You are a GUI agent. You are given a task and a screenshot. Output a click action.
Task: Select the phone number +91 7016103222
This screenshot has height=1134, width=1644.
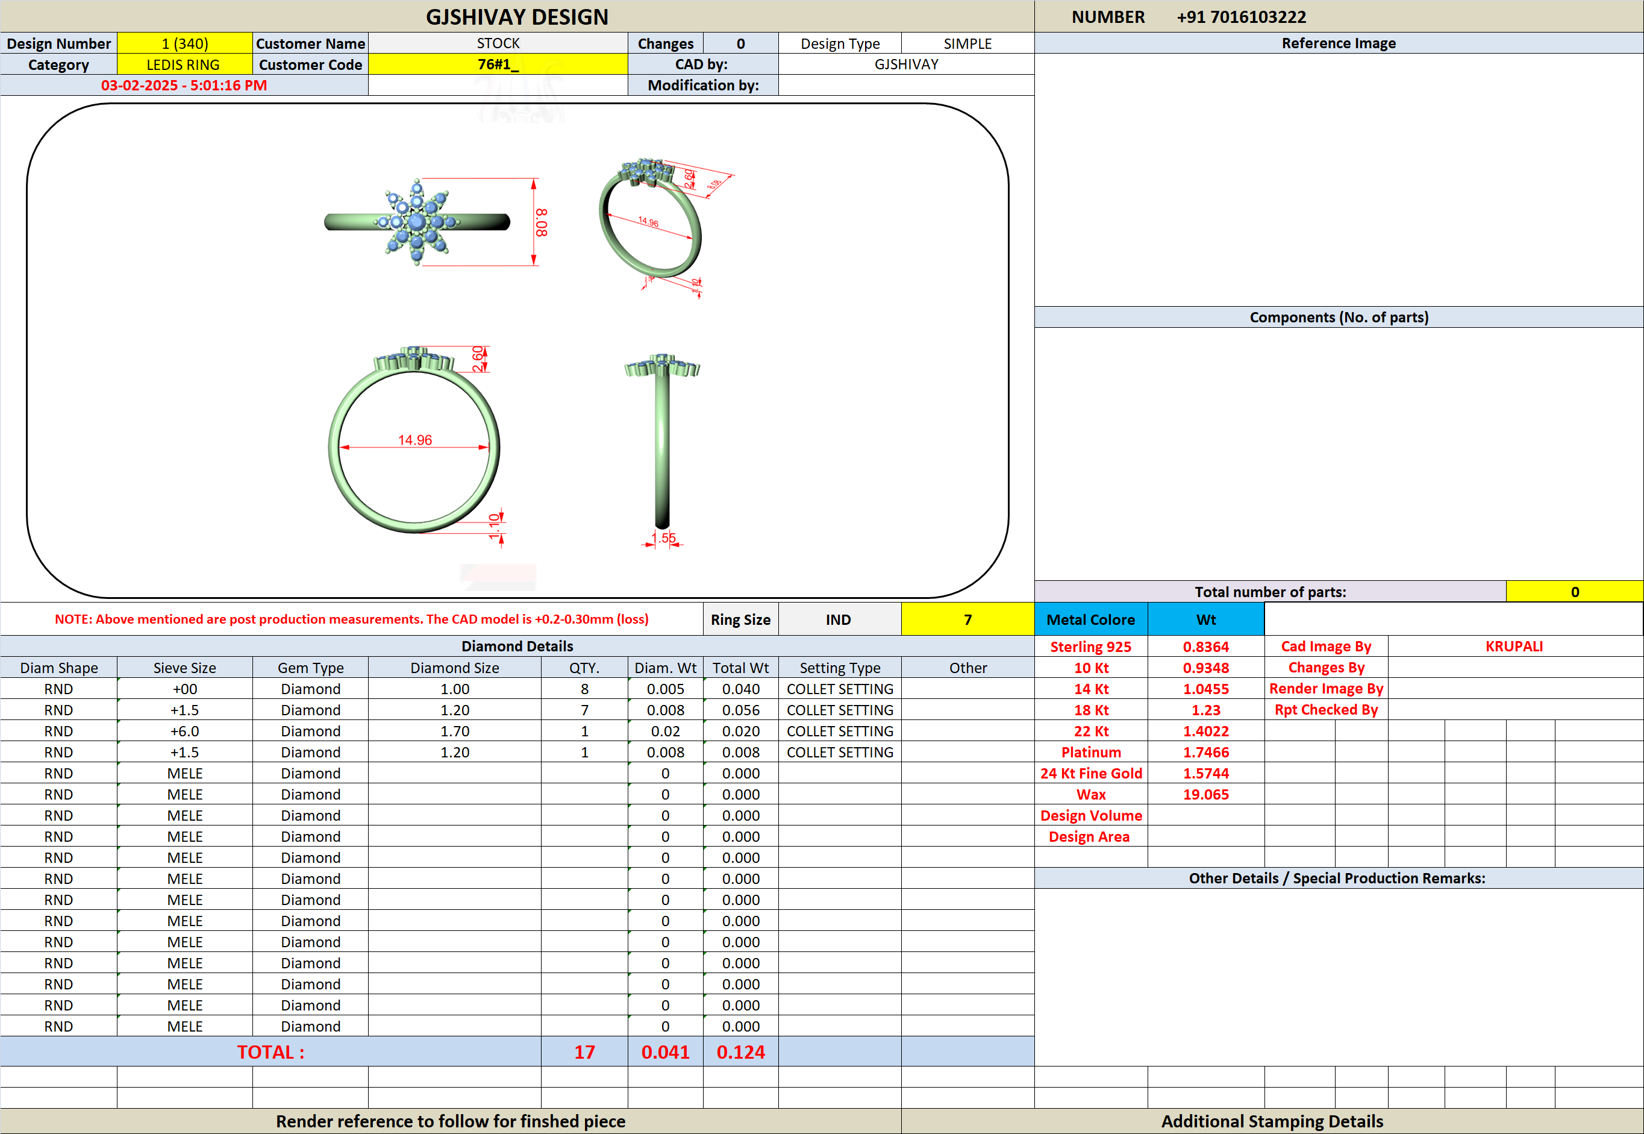click(x=1242, y=17)
